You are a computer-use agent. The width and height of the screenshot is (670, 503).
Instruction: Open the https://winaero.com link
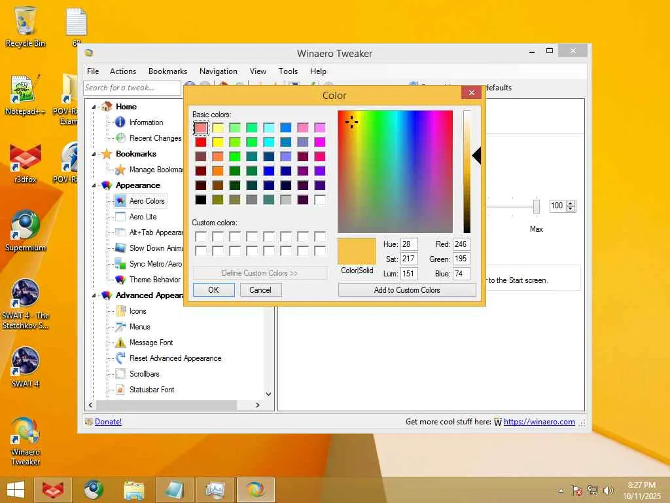[539, 422]
